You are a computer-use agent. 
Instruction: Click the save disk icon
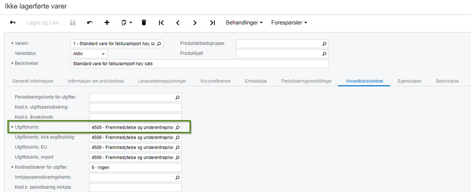coord(72,23)
